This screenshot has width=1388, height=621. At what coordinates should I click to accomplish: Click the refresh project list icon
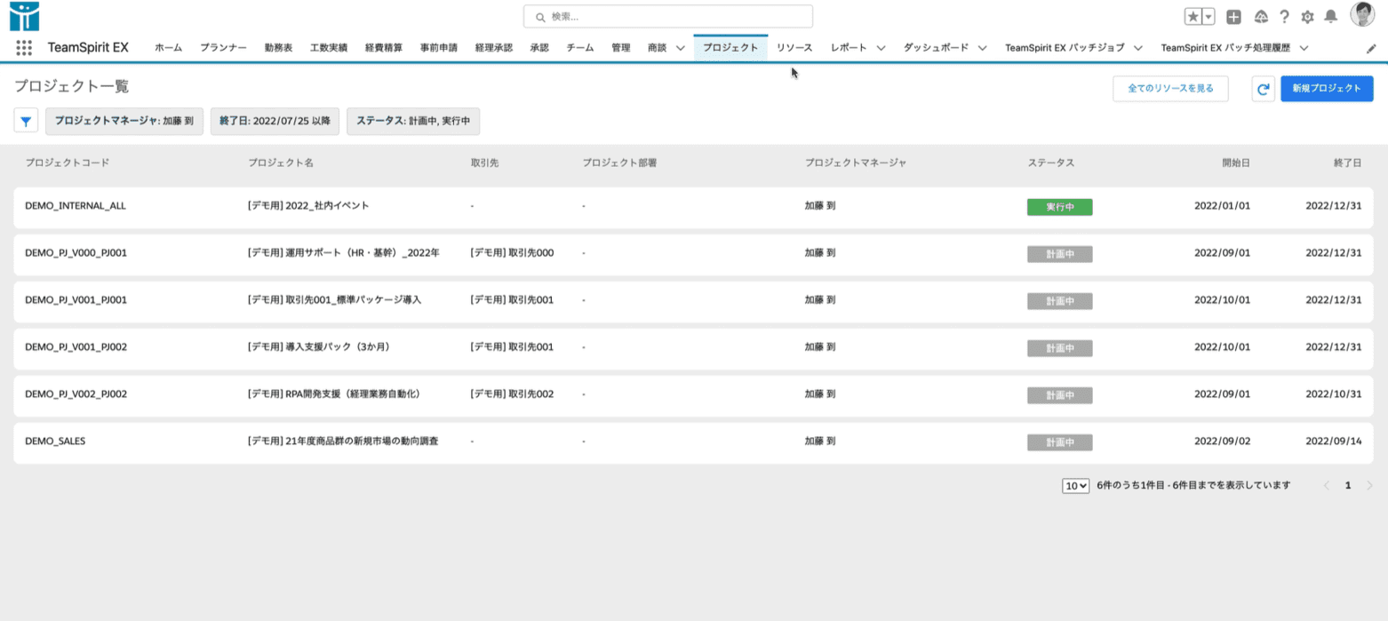pos(1263,89)
